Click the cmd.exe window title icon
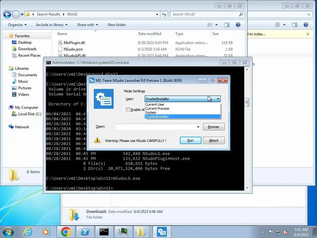Viewport: 317px width, 238px height. click(49, 63)
